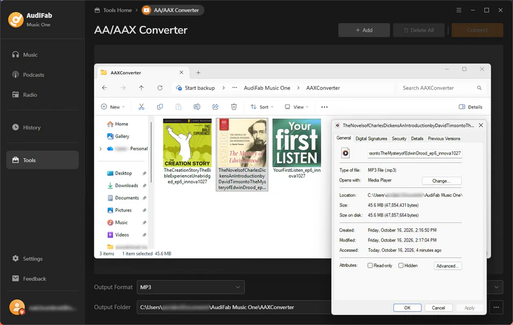Click the output folder browse ellipsis button

click(x=496, y=307)
